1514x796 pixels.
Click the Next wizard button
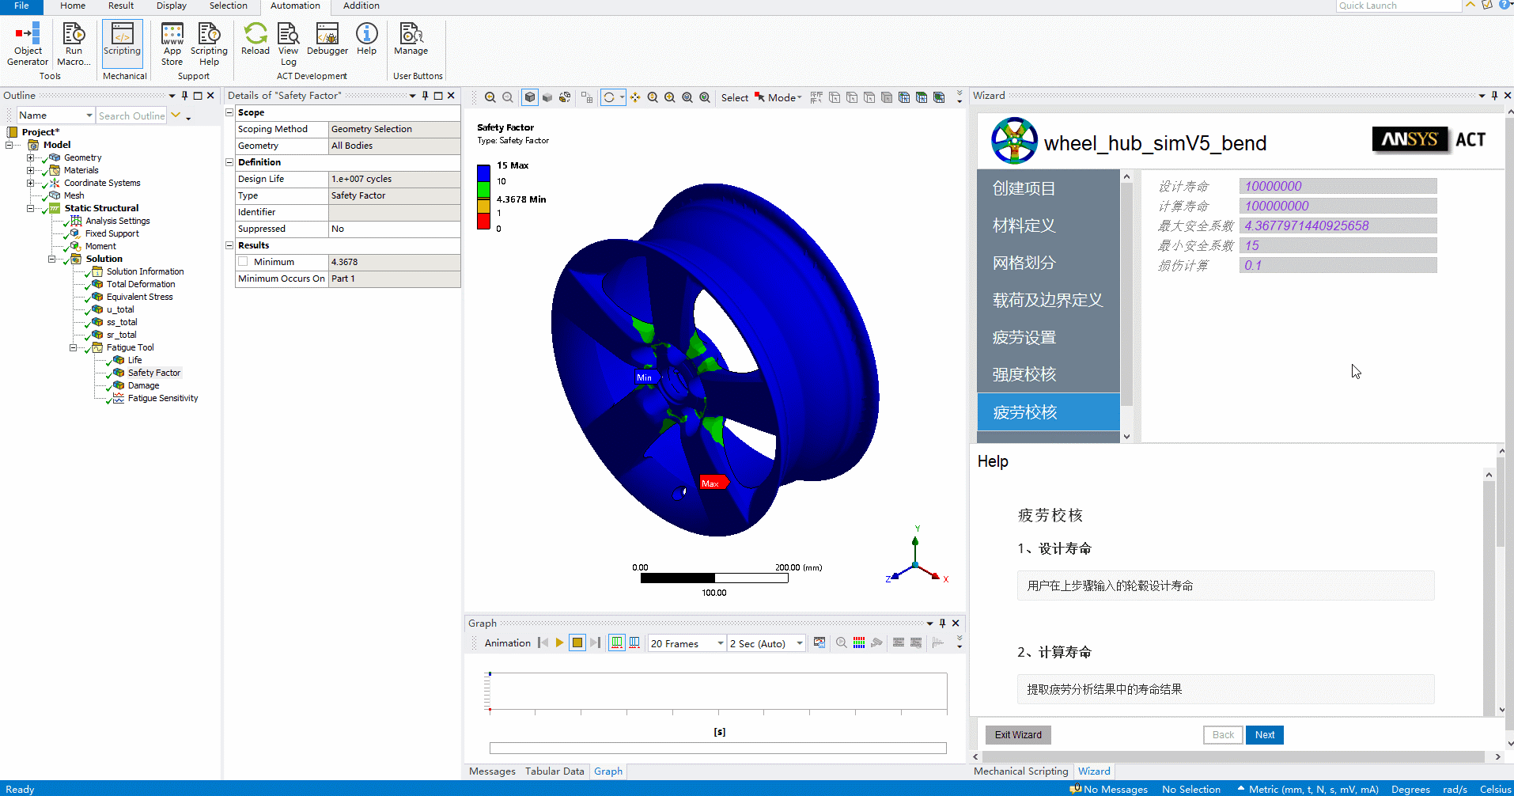(1264, 735)
